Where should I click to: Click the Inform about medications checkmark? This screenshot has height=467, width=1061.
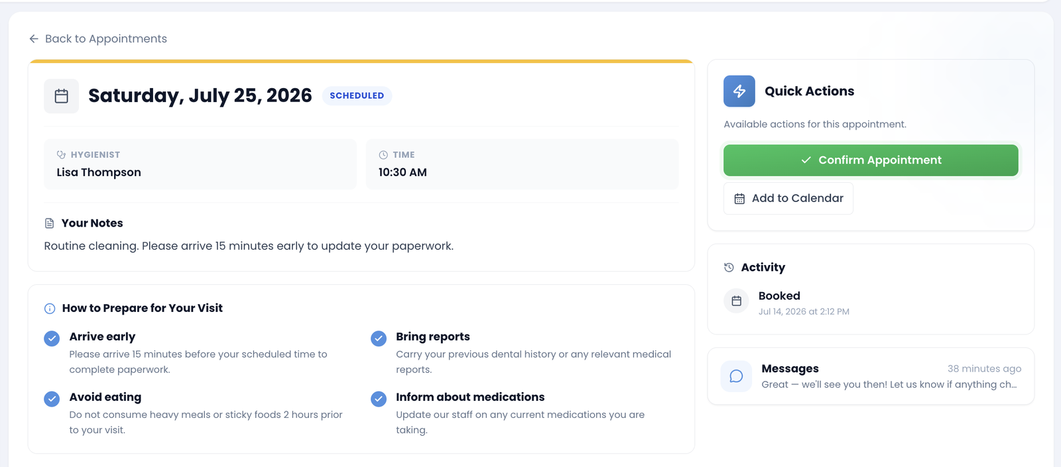click(x=379, y=399)
